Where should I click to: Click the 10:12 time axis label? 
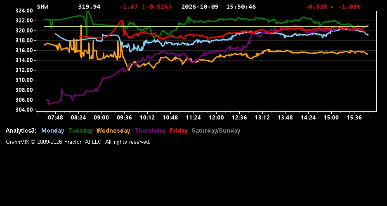pyautogui.click(x=147, y=117)
